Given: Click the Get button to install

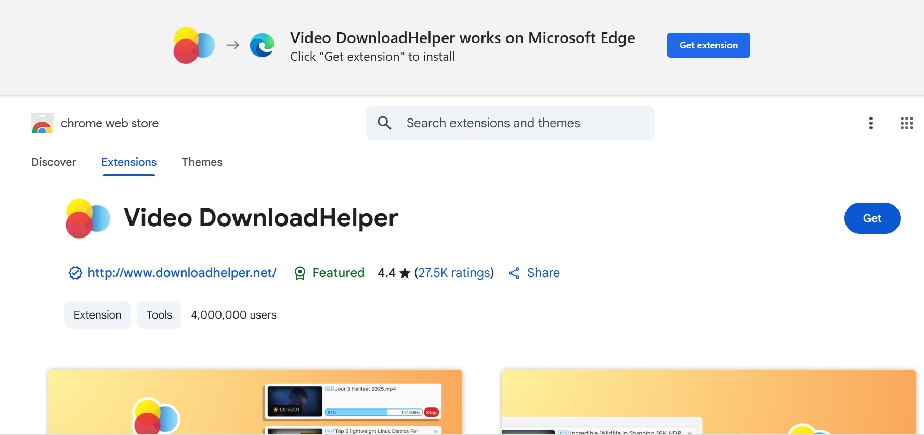Looking at the screenshot, I should click(x=872, y=218).
